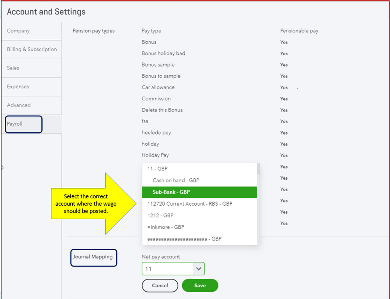Select the Payroll tab
The height and width of the screenshot is (299, 390).
tap(15, 124)
